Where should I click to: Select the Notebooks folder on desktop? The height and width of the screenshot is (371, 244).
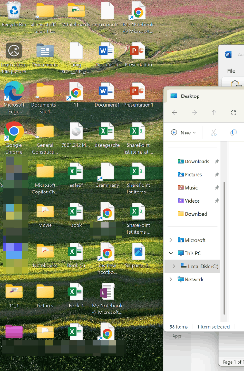(x=45, y=256)
